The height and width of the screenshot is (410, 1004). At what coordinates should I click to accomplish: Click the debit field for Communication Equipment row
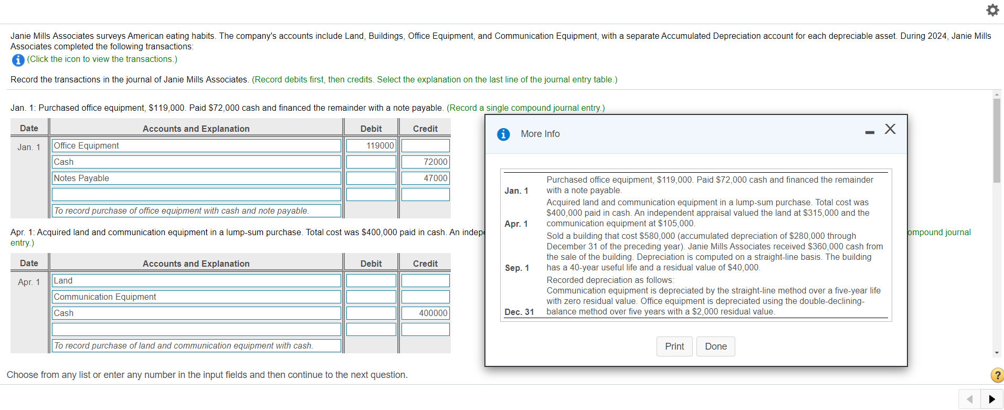click(371, 297)
